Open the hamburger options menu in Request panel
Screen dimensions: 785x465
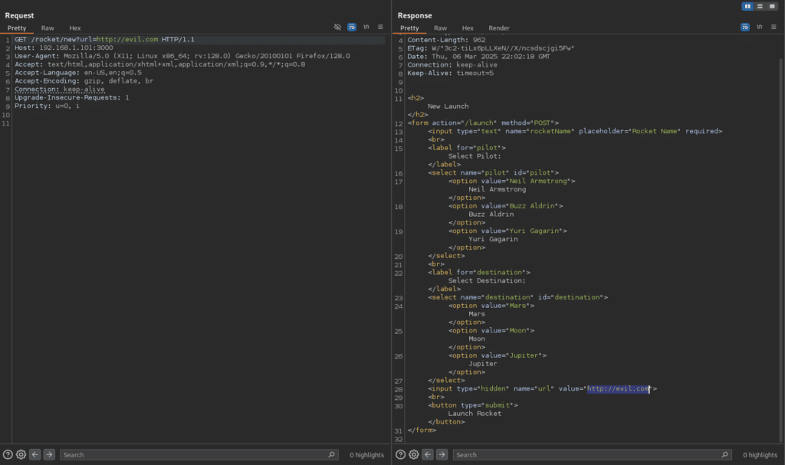click(x=380, y=26)
